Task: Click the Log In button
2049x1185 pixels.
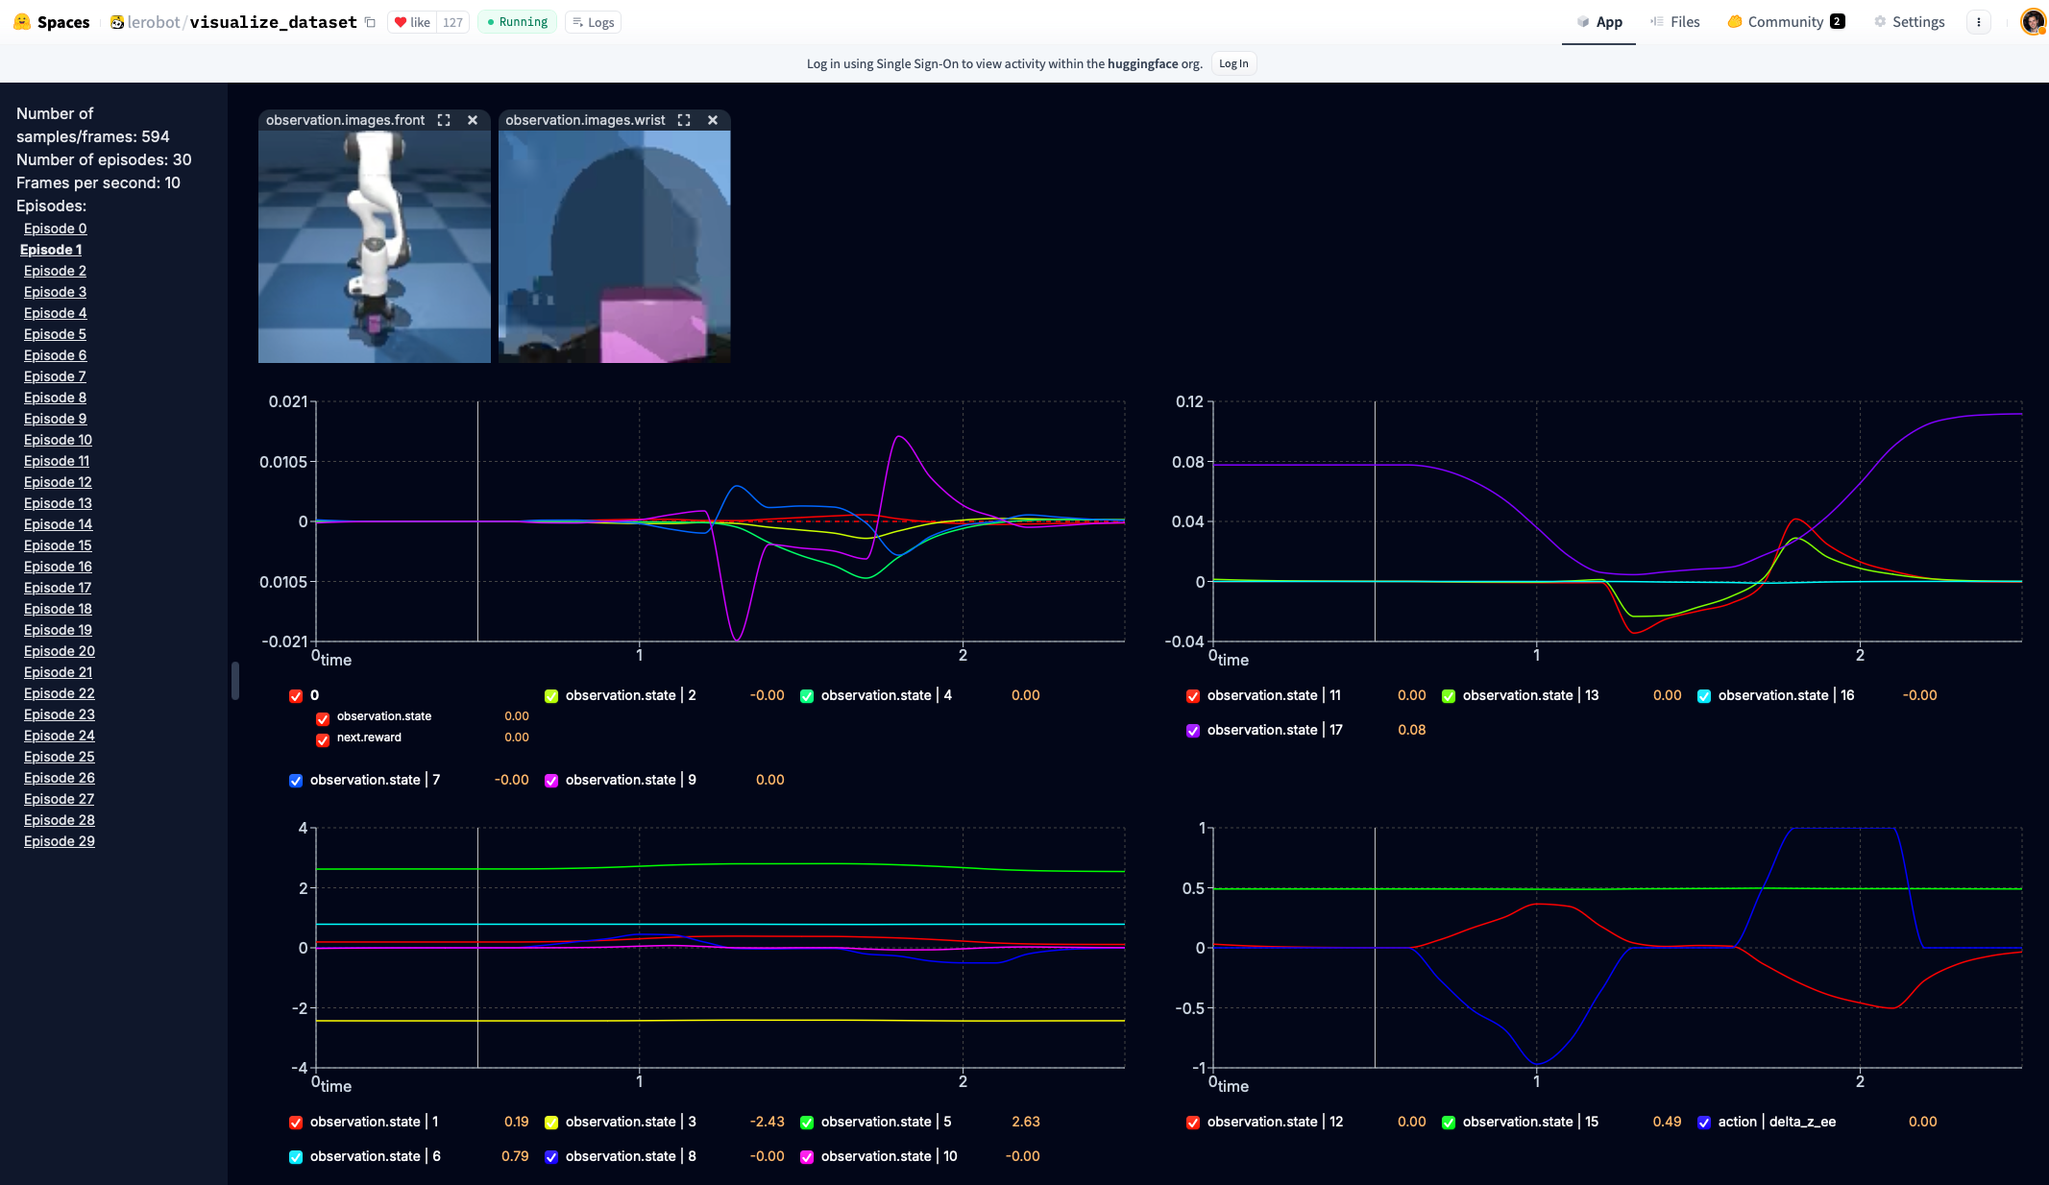Action: click(x=1233, y=63)
